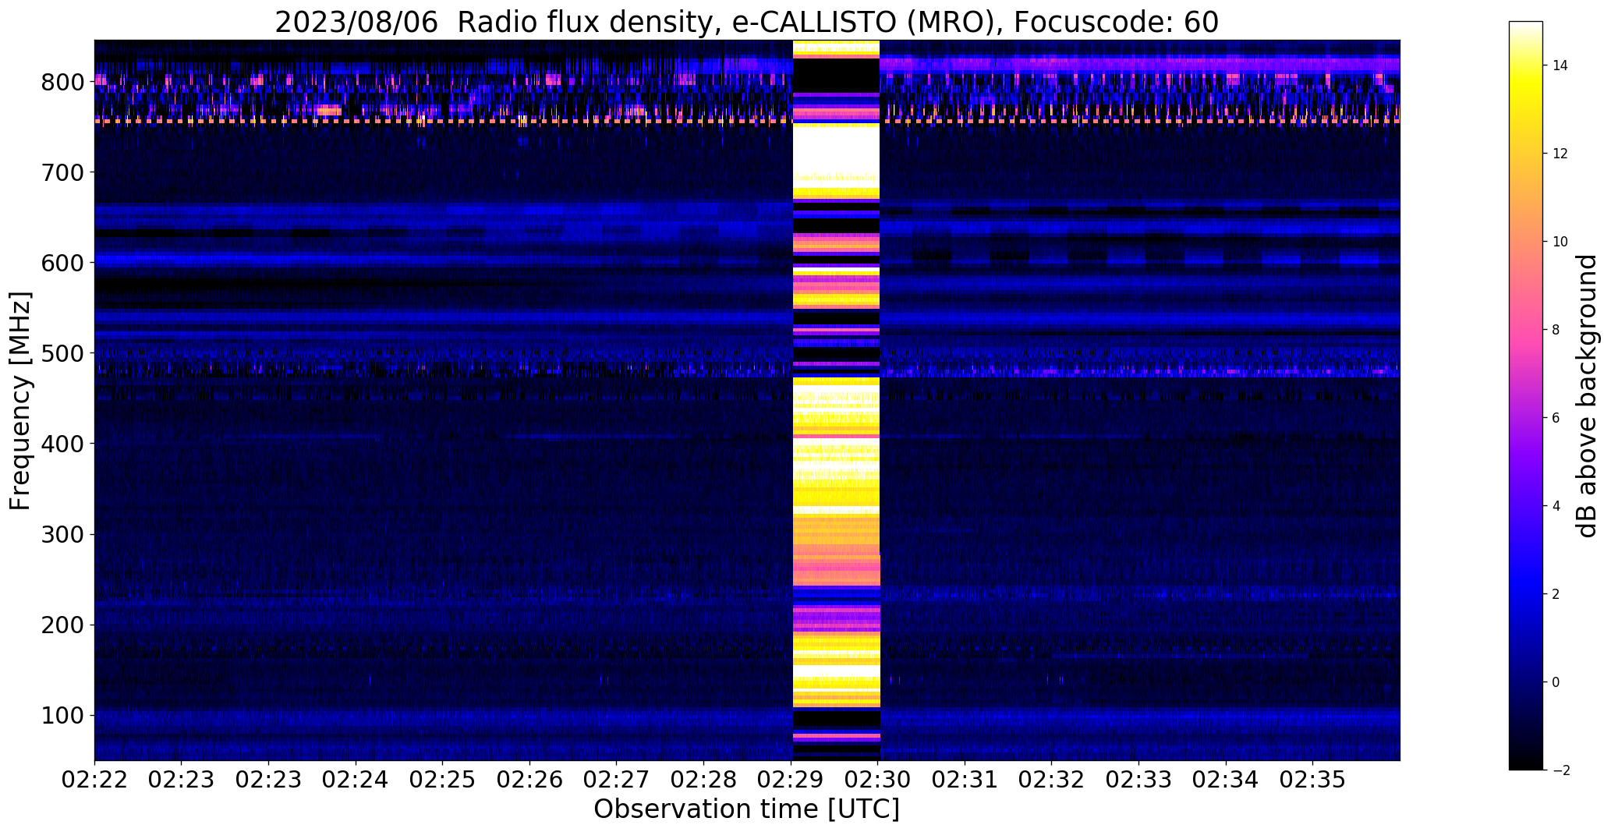Select the 100 frequency tick label
1611x832 pixels.
tap(63, 715)
